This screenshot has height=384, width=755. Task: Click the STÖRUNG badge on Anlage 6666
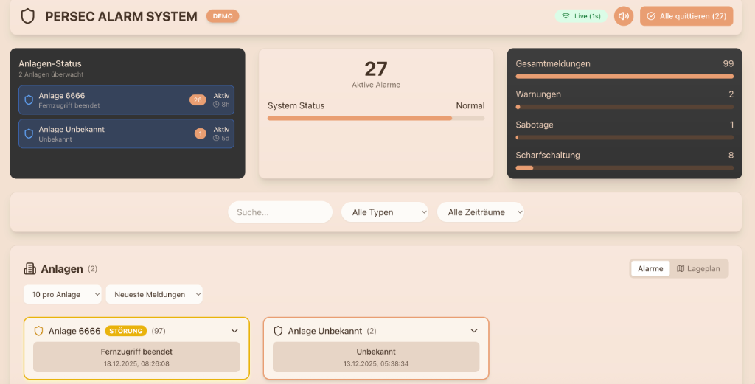[125, 331]
